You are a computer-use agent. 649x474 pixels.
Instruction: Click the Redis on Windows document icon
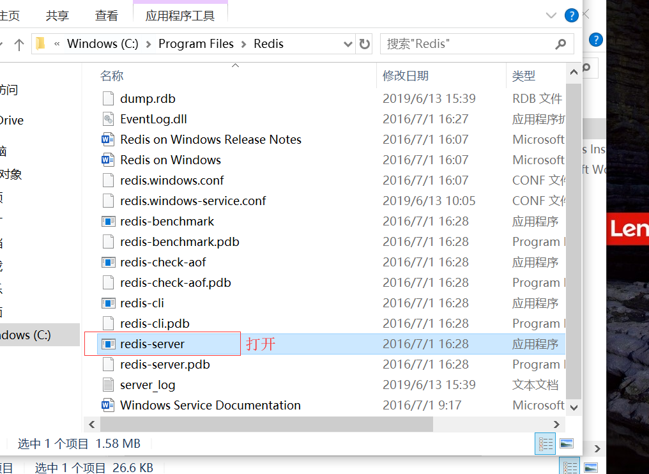tap(109, 160)
